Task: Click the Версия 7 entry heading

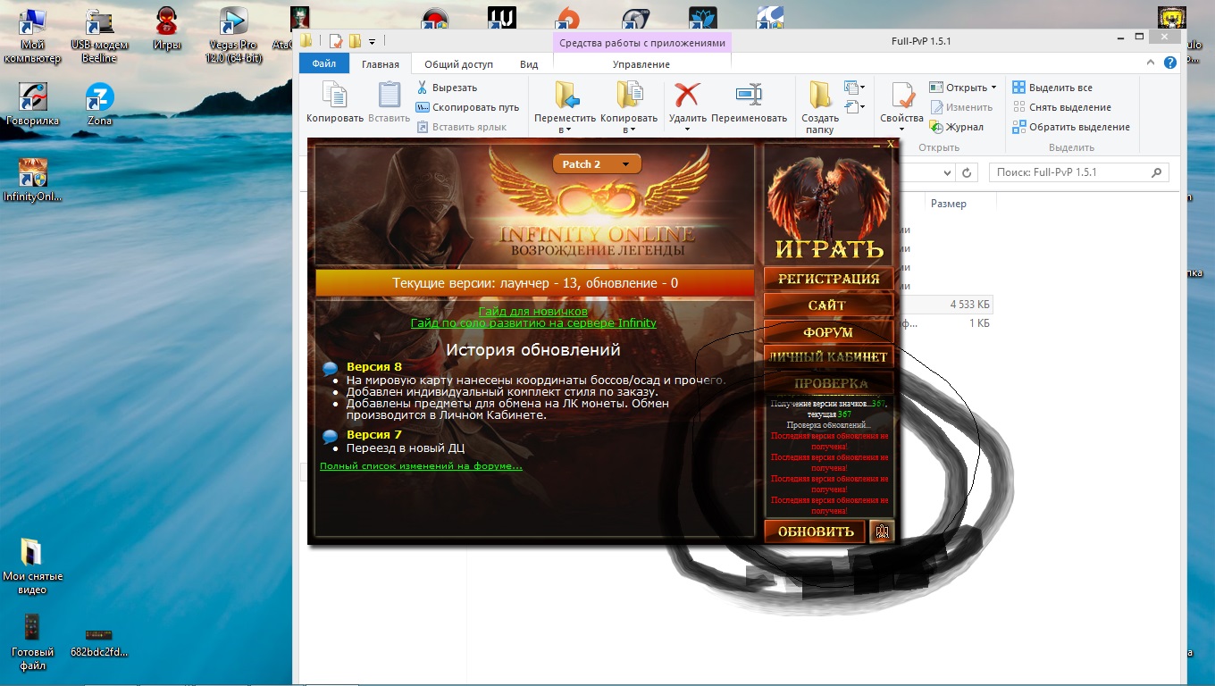Action: point(374,435)
